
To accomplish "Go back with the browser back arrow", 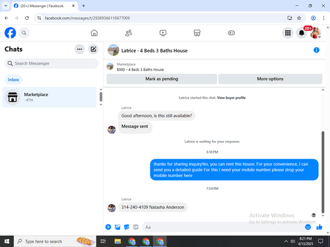I will pyautogui.click(x=7, y=18).
